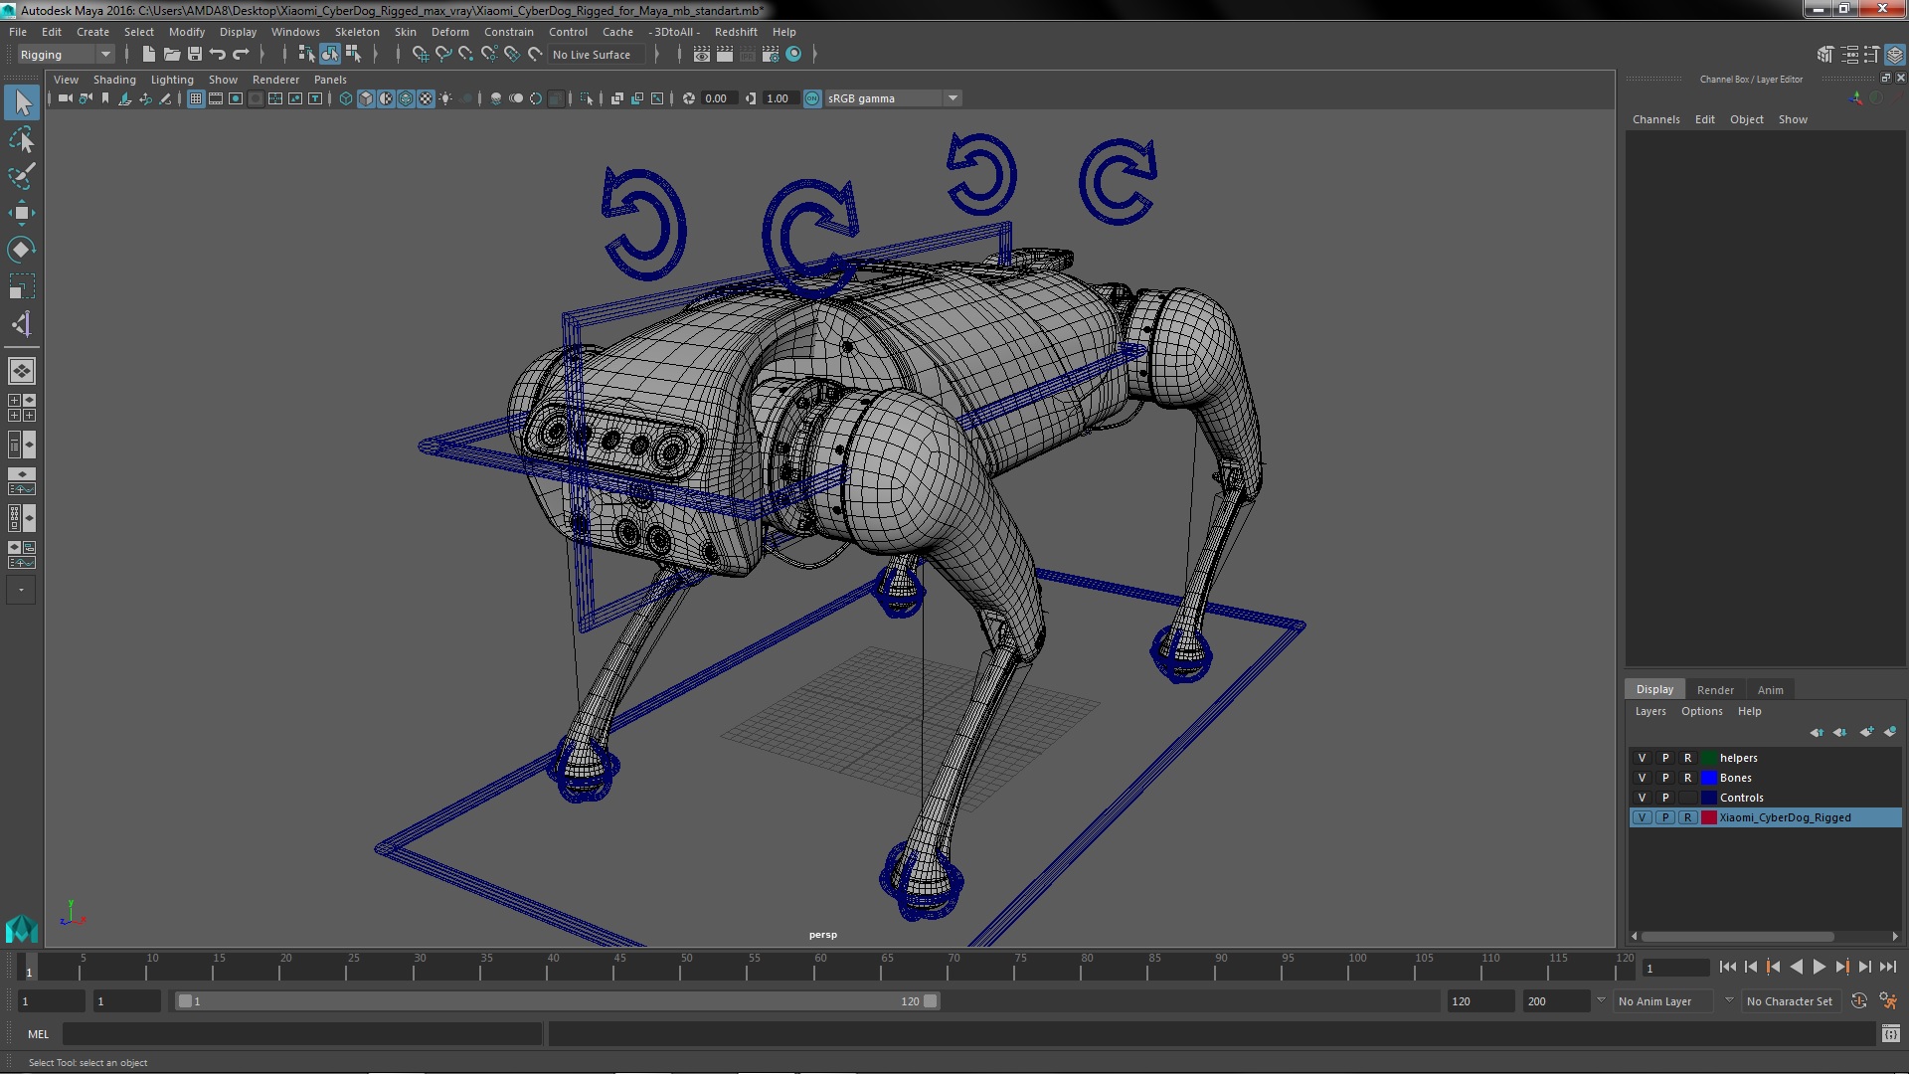Open the Shading panel menu

point(114,80)
